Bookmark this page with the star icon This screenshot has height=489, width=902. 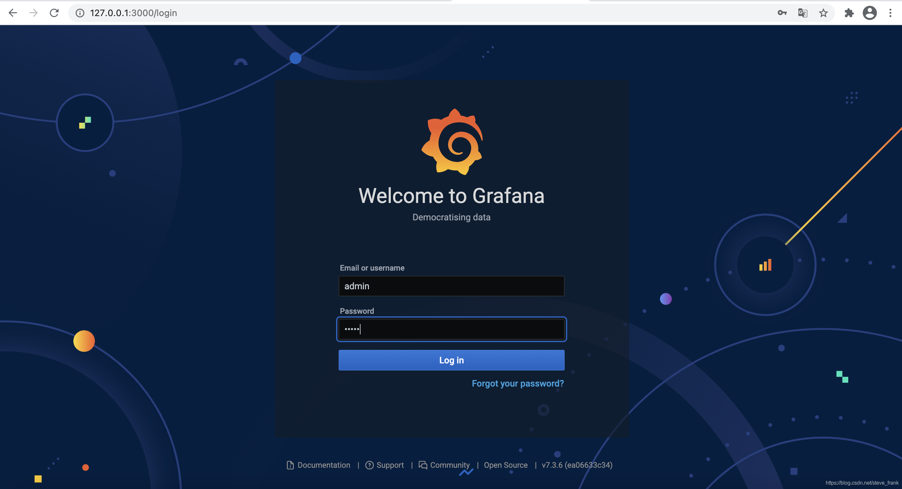coord(823,13)
